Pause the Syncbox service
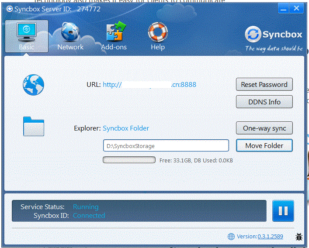The width and height of the screenshot is (309, 248). pos(283,211)
